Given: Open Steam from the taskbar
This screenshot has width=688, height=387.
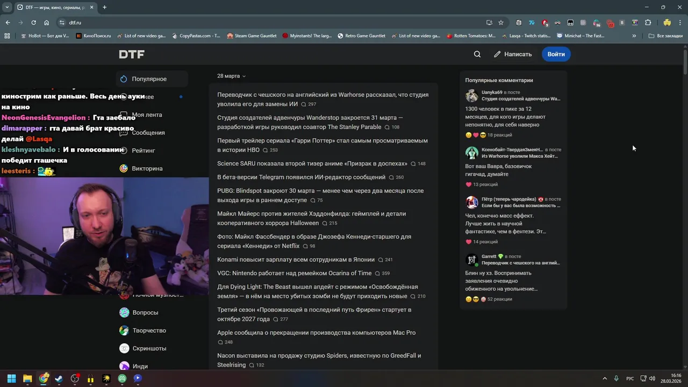Looking at the screenshot, I should (59, 378).
